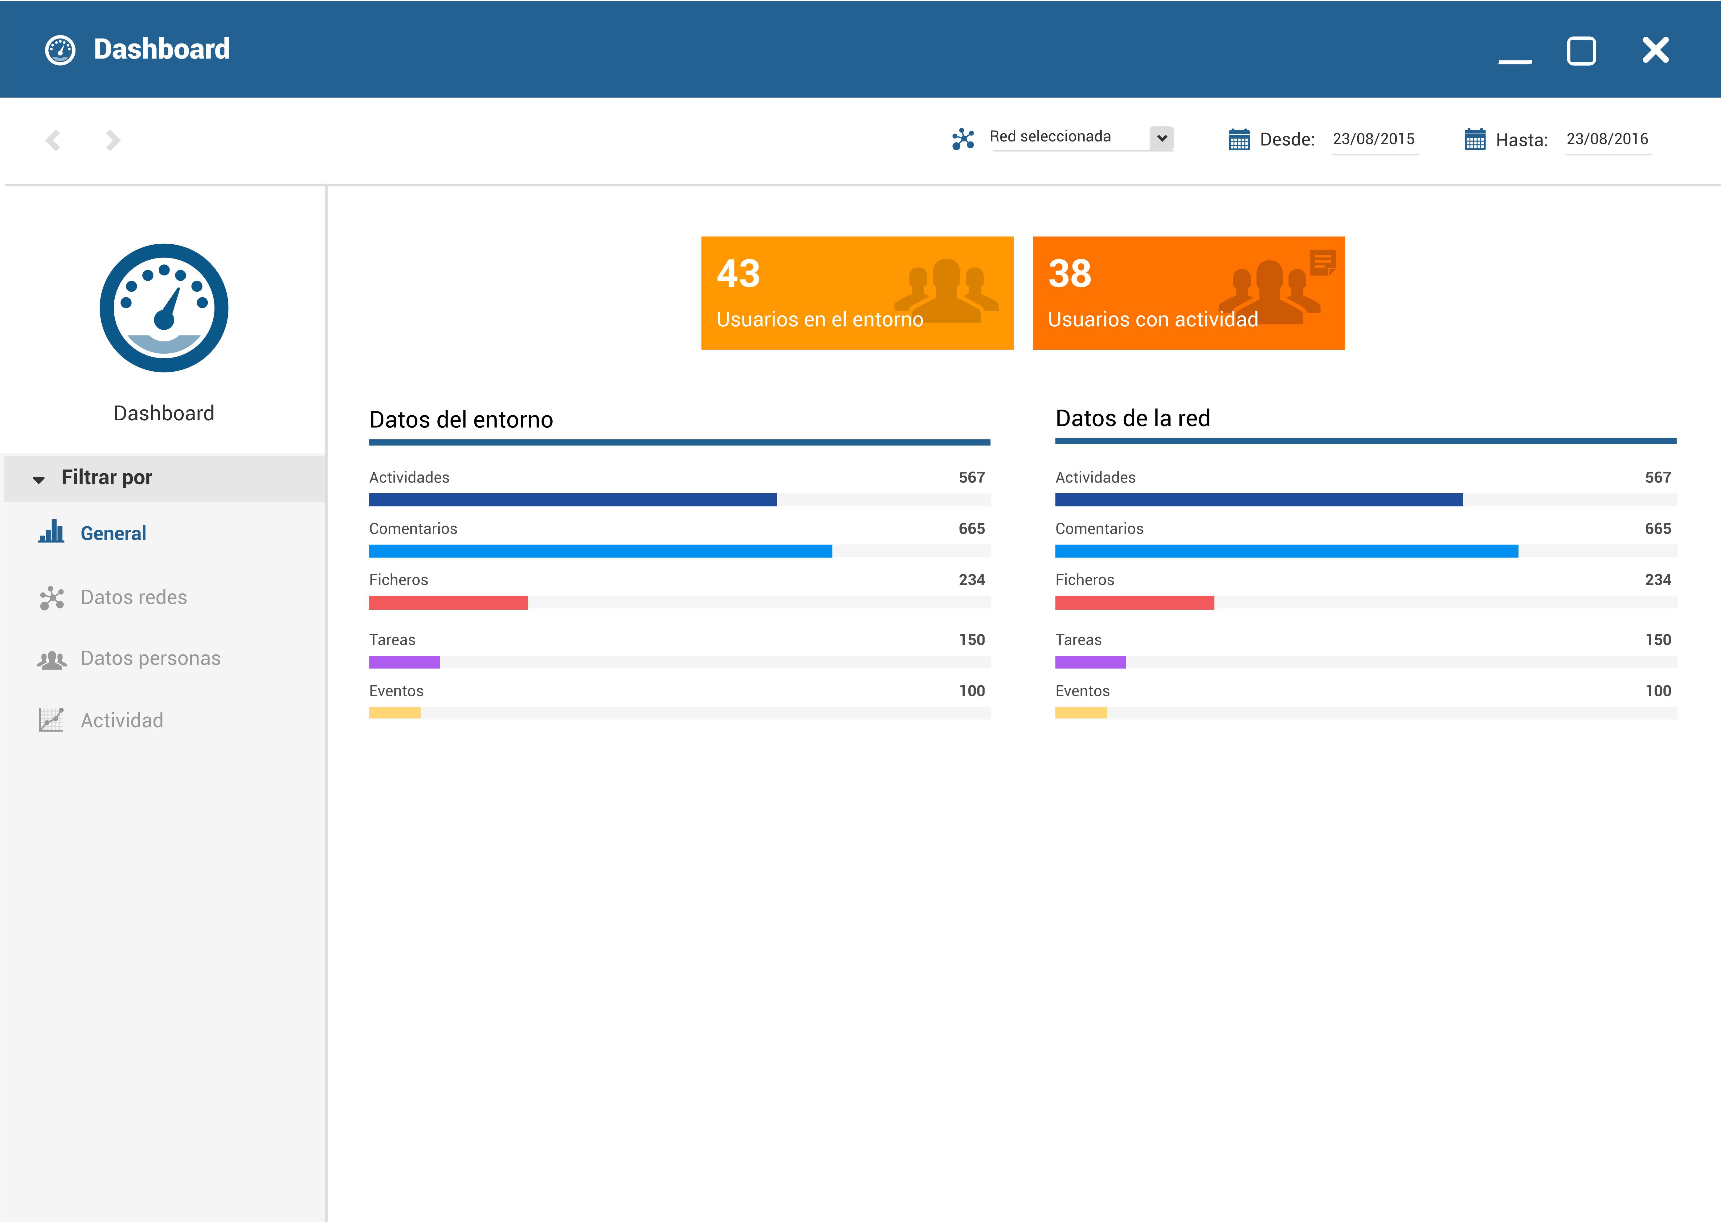Viewport: 1721px width, 1222px height.
Task: Click the people icon next to Datos personas
Action: (x=52, y=660)
